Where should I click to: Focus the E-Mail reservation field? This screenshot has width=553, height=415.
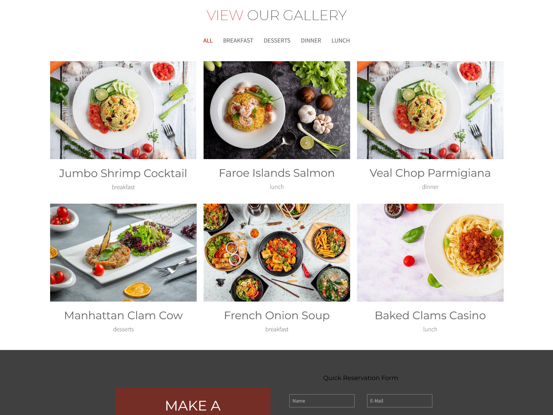click(400, 401)
